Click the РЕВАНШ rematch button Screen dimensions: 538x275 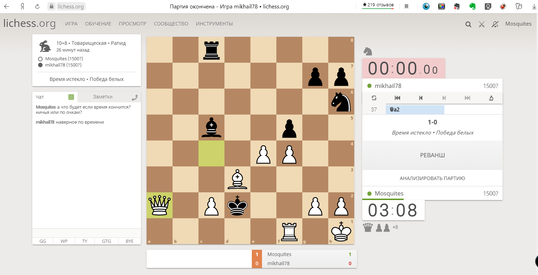pyautogui.click(x=432, y=155)
